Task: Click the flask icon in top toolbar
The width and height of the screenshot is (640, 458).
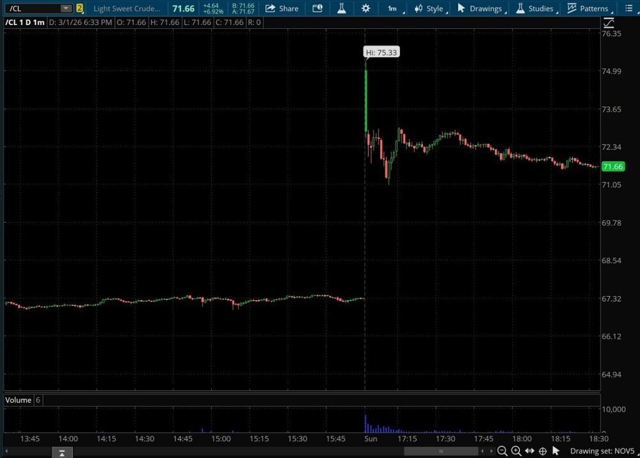Action: tap(342, 8)
